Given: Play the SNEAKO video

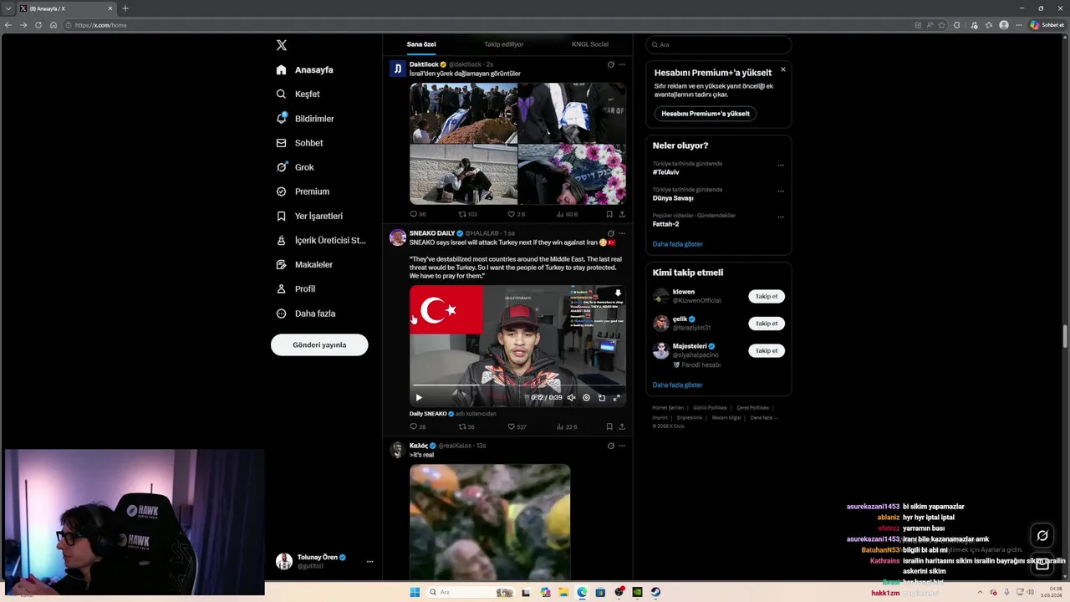Looking at the screenshot, I should [x=419, y=398].
